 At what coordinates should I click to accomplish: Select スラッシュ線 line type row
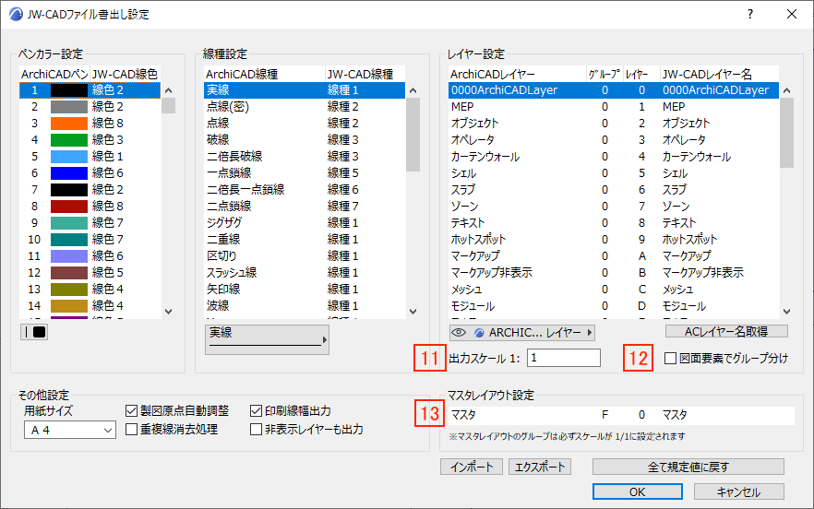[x=305, y=273]
